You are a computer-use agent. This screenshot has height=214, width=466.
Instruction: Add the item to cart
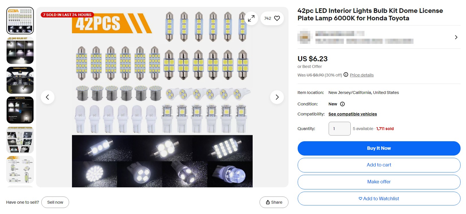[379, 165]
